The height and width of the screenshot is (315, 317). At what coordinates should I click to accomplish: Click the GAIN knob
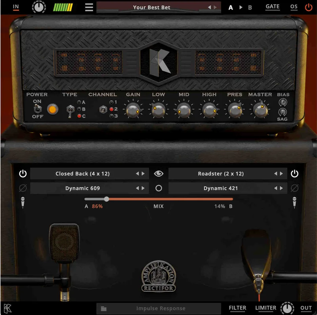click(x=133, y=110)
